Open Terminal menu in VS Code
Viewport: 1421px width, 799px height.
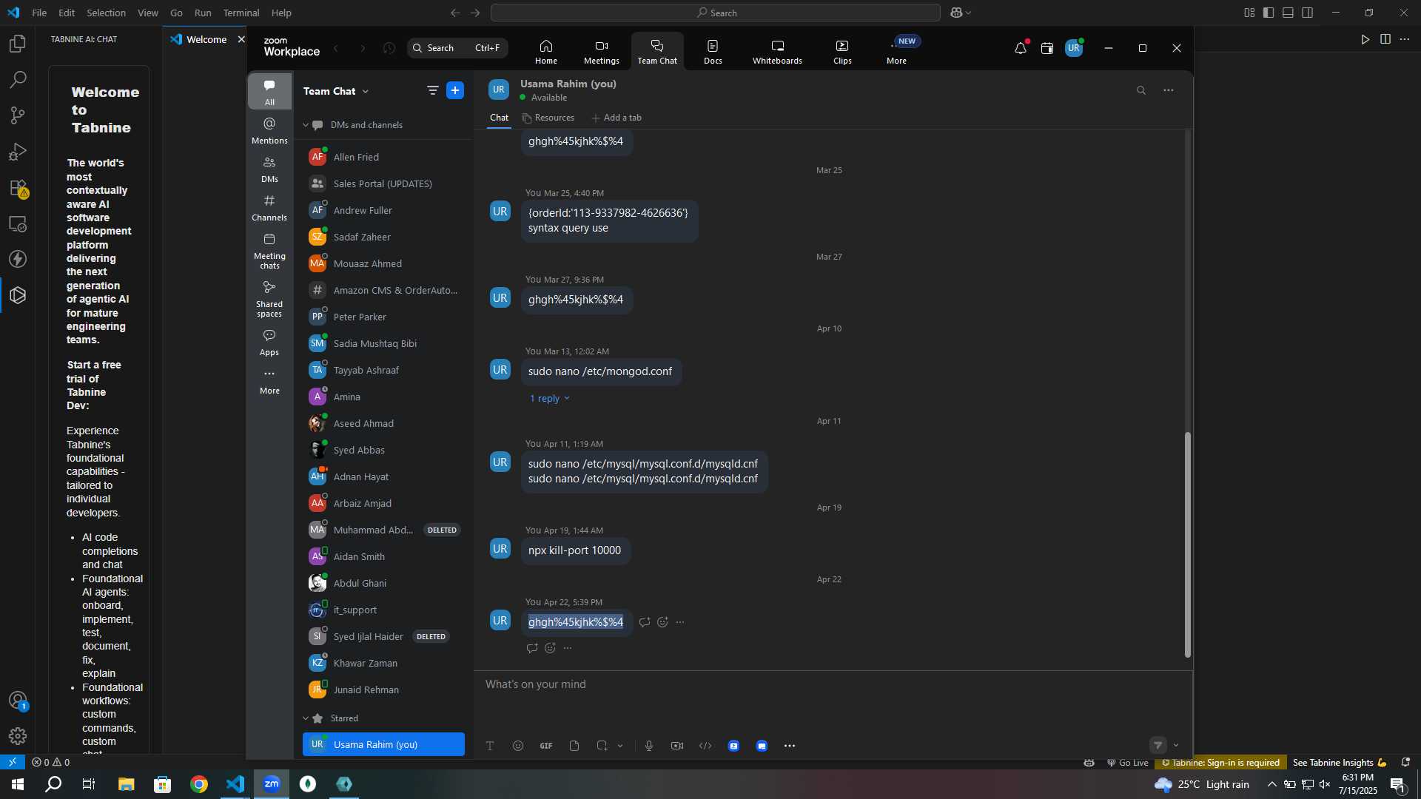tap(241, 13)
